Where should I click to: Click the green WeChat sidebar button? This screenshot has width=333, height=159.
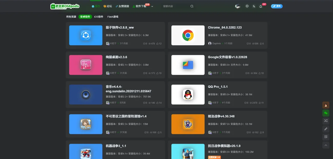(326, 113)
